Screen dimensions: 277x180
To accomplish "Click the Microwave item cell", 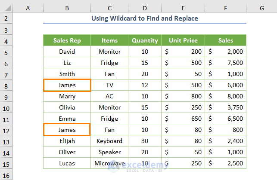I will 109,163.
